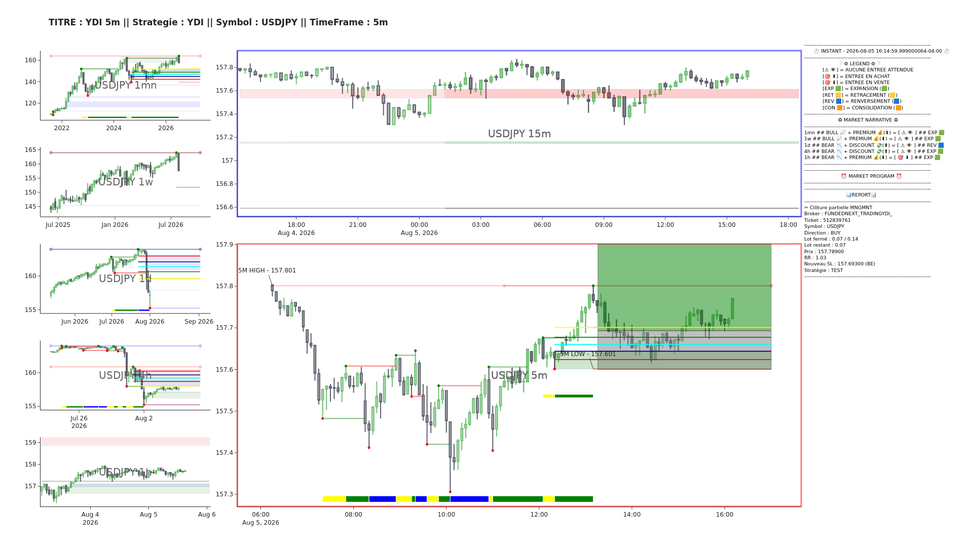Screen dimensions: 973x547
Task: Open the USDJPY 4h chart thumbnail
Action: coord(125,375)
